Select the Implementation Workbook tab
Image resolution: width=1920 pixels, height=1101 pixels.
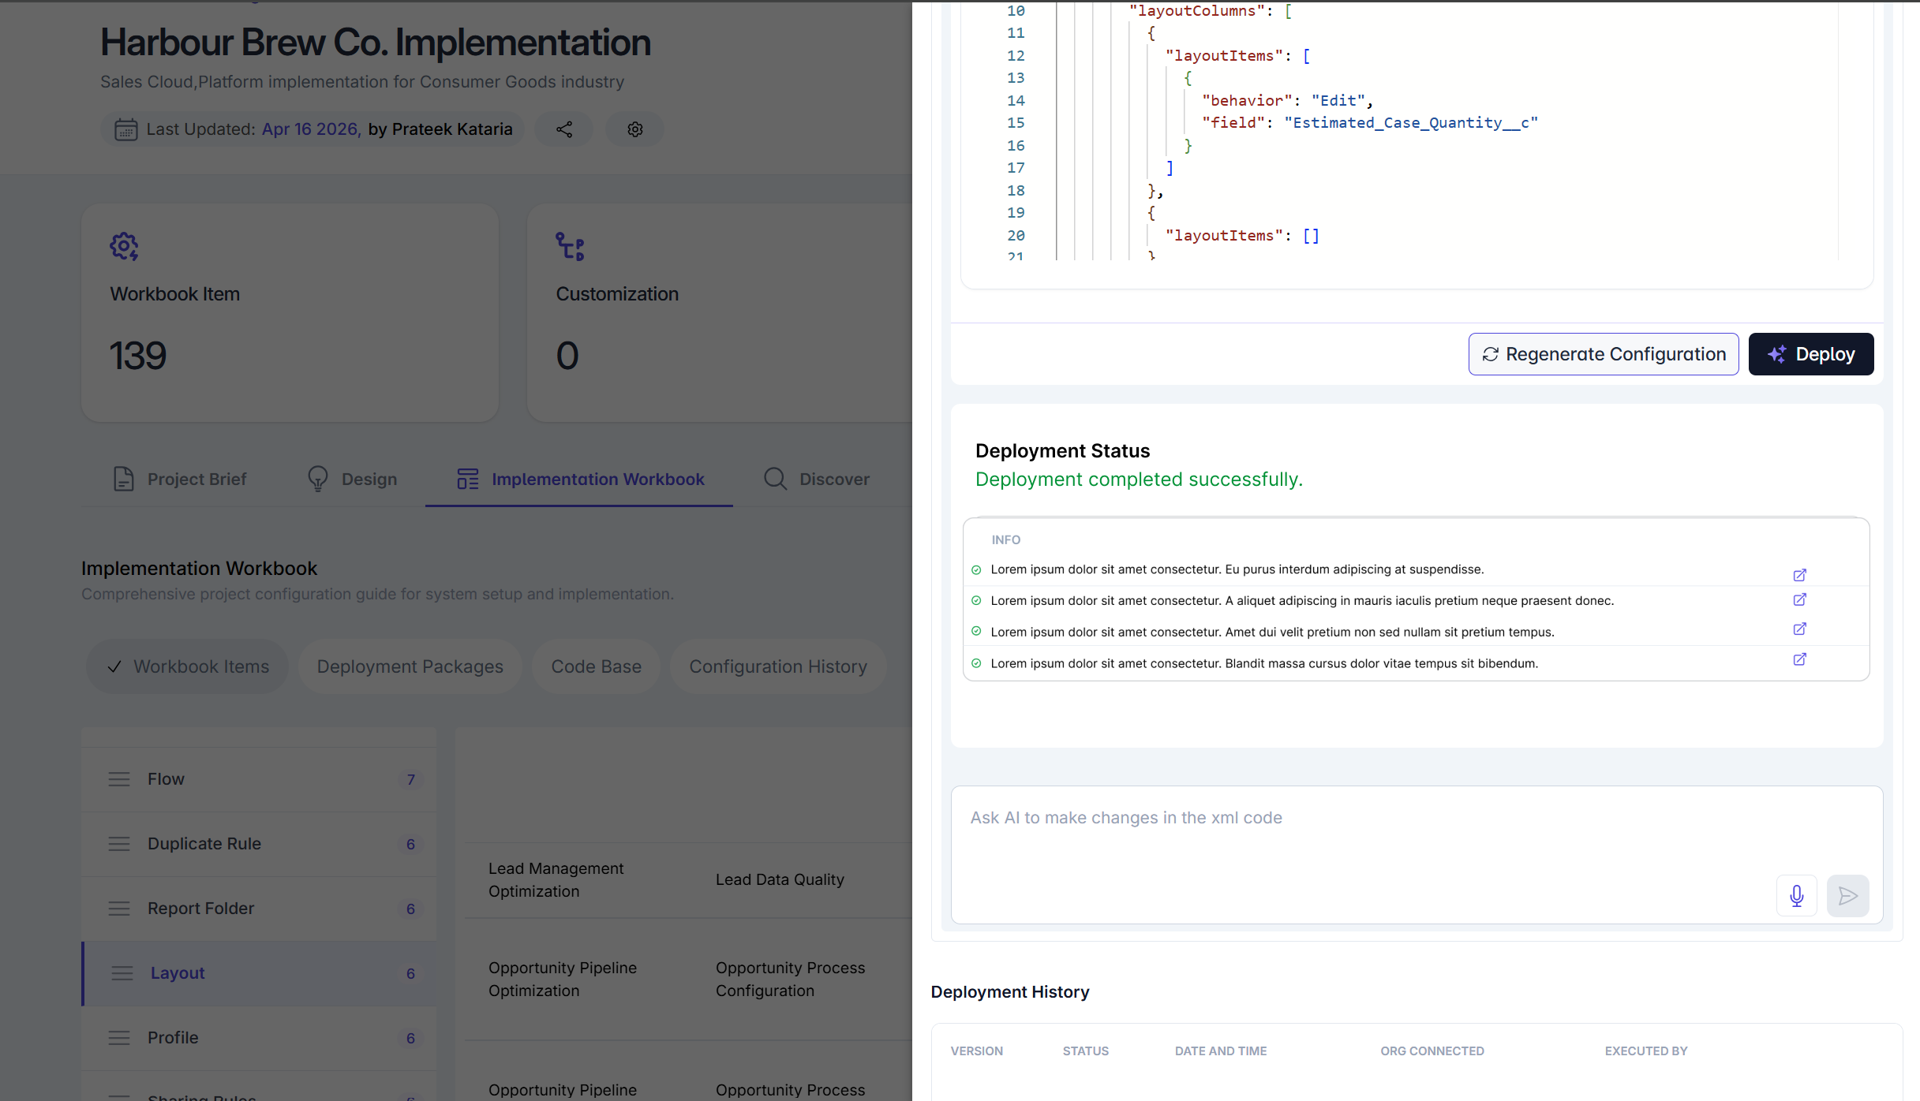click(580, 479)
